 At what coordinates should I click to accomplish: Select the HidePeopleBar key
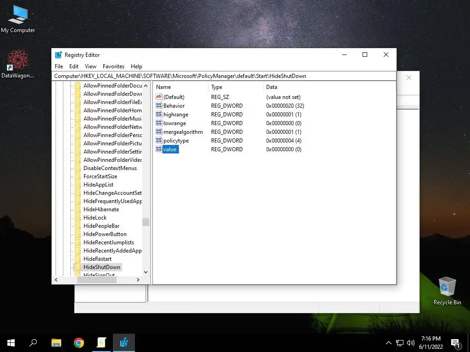pyautogui.click(x=101, y=225)
